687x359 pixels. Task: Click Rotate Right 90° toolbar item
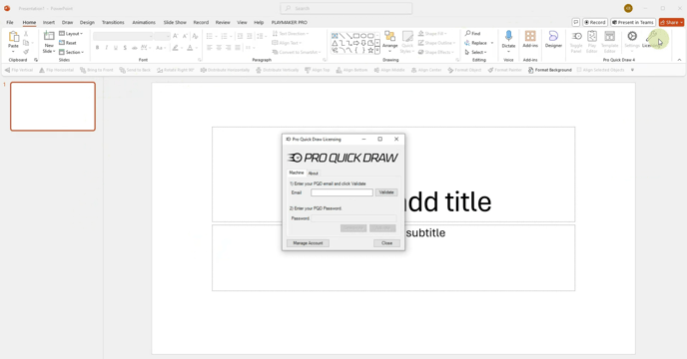(x=176, y=70)
